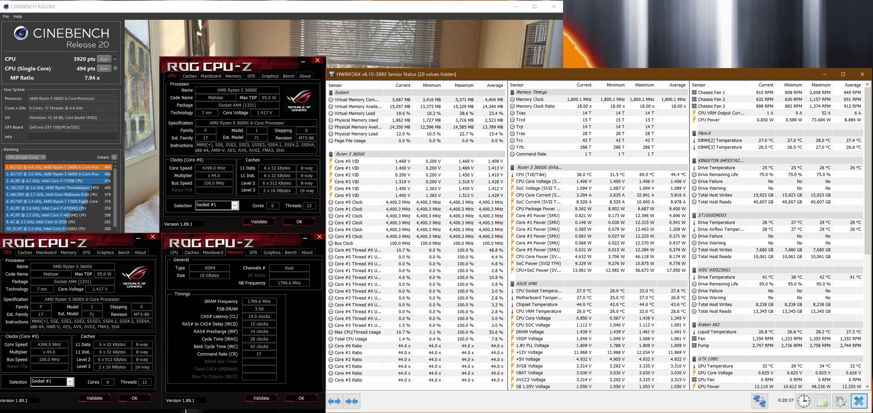Viewport: 873px width, 413px height.
Task: Select ranking row '1. 6C/12T @ 4.4 GHz'
Action: tap(58, 167)
